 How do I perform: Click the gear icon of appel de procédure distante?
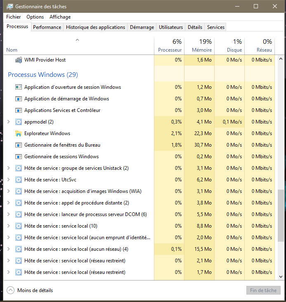[19, 203]
